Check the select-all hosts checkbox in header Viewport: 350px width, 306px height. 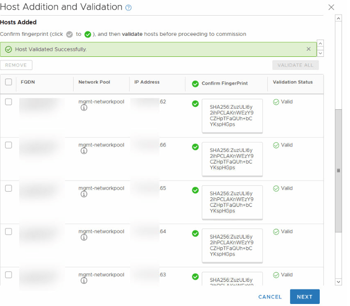point(9,82)
